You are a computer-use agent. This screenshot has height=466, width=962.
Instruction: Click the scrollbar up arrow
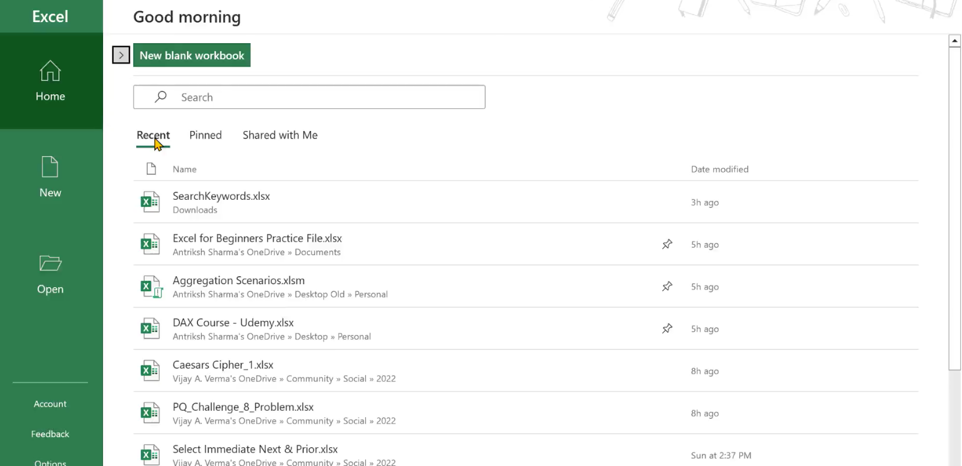pyautogui.click(x=954, y=41)
